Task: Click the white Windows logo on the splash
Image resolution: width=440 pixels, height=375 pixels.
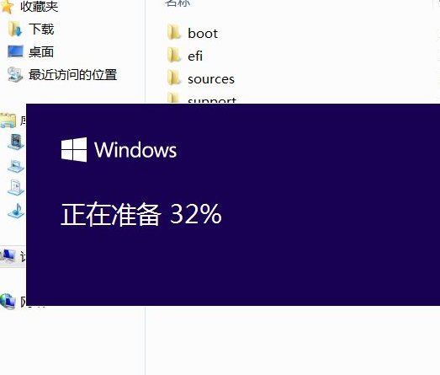Action: [74, 149]
